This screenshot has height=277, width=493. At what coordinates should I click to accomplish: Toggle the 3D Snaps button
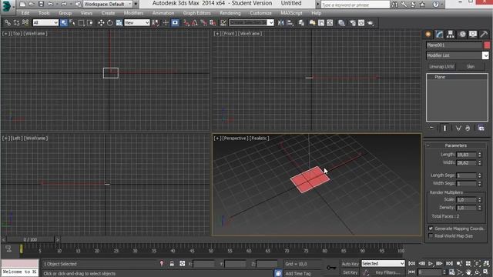tap(186, 22)
